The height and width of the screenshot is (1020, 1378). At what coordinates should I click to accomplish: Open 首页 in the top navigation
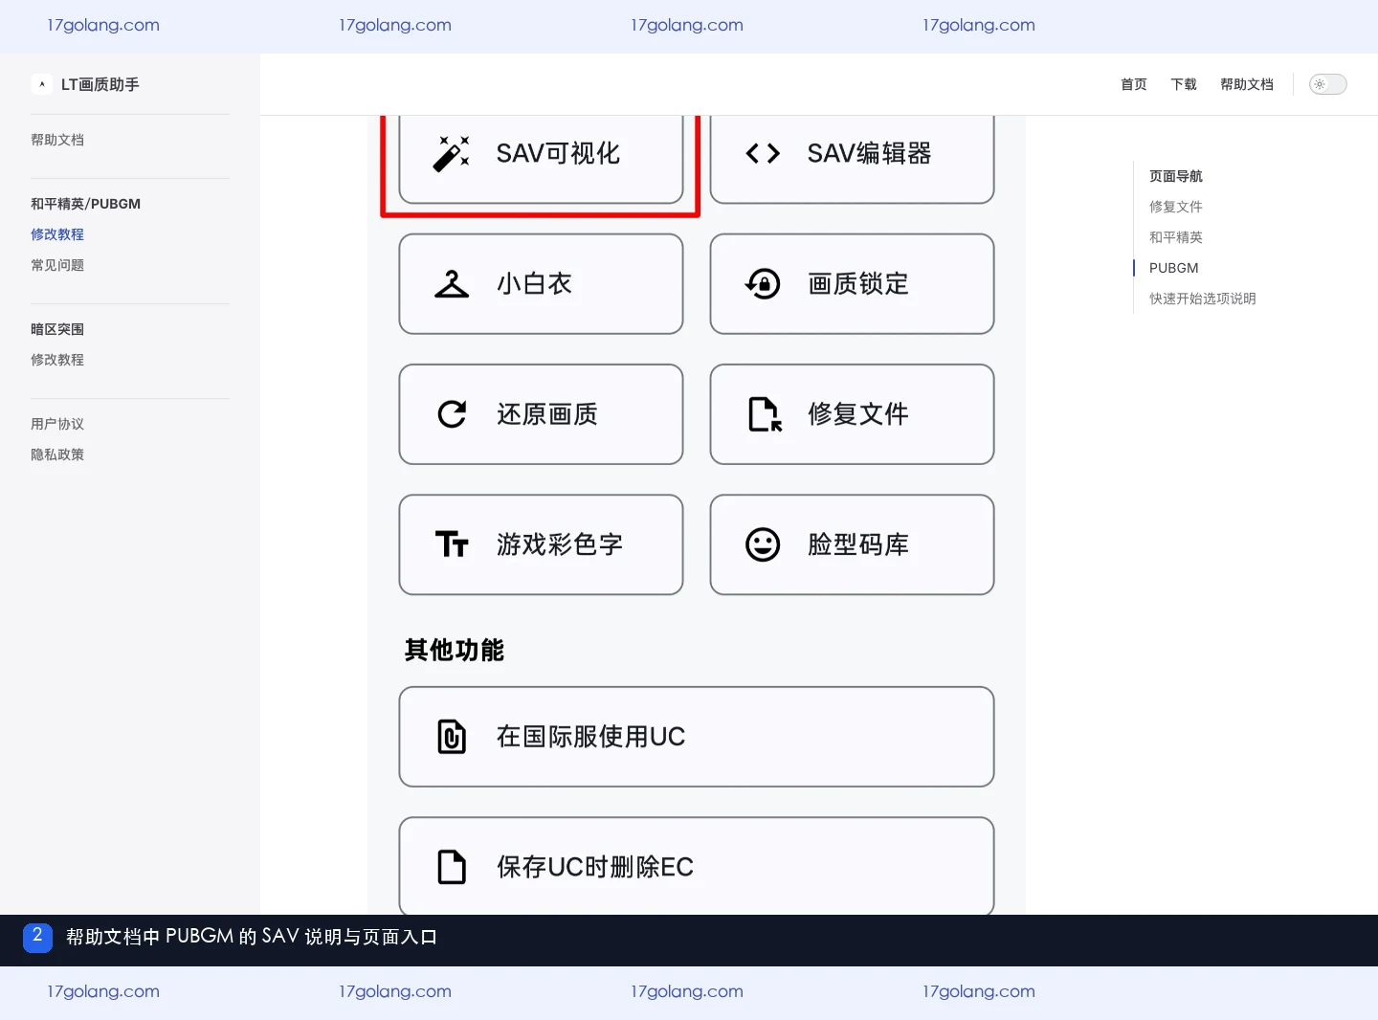point(1134,84)
